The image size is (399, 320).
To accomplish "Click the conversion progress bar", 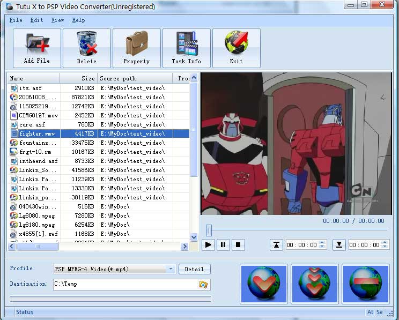I will [110, 299].
